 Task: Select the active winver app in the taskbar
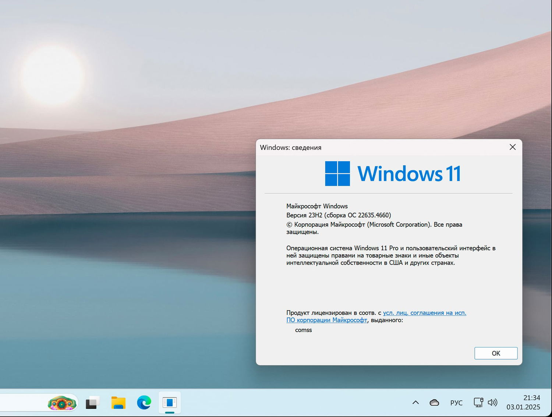tap(169, 403)
